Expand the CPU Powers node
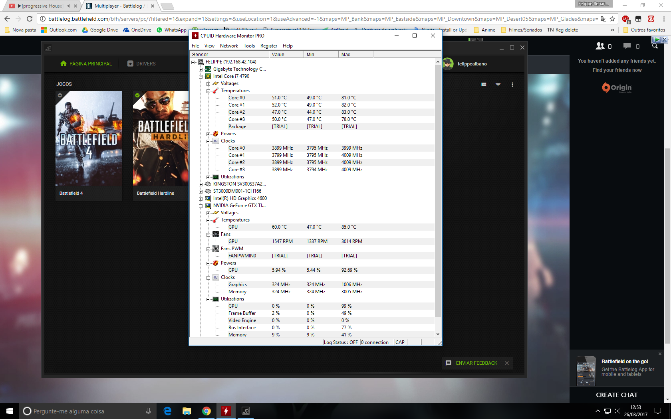 pyautogui.click(x=208, y=134)
